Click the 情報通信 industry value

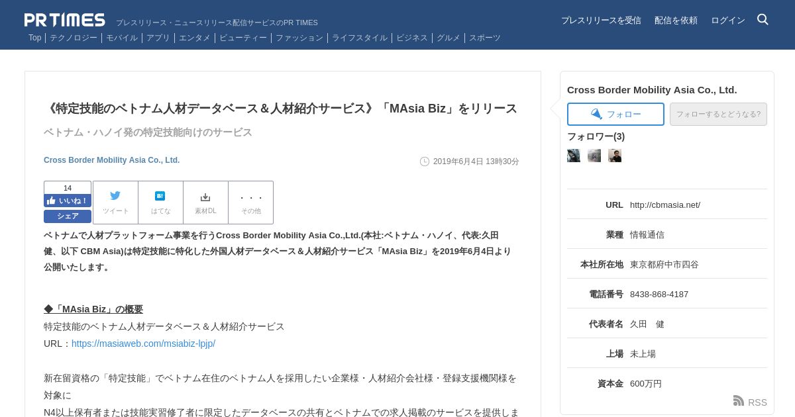pyautogui.click(x=647, y=234)
